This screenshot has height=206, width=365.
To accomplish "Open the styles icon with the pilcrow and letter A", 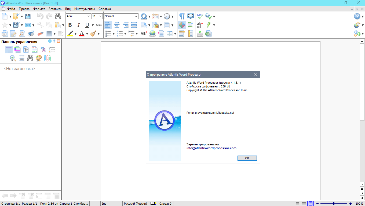I will point(43,50).
